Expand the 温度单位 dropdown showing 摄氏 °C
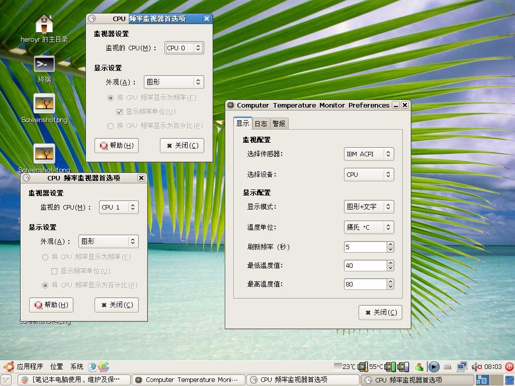515x386 pixels. (369, 227)
